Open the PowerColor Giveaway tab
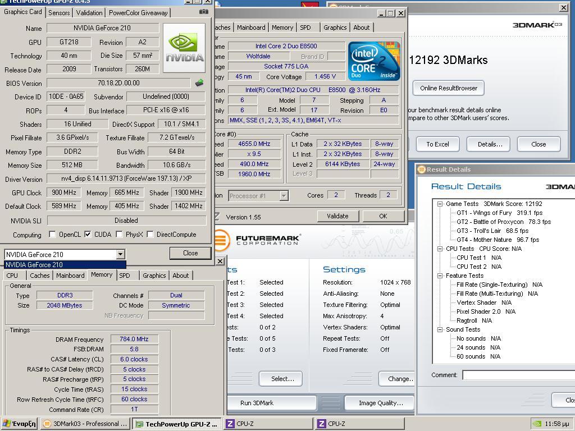The height and width of the screenshot is (431, 575). click(138, 13)
